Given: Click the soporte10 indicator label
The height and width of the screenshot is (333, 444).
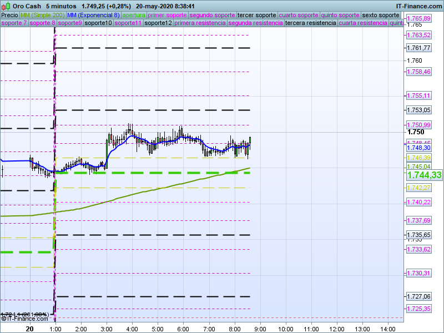Looking at the screenshot, I should 98,23.
